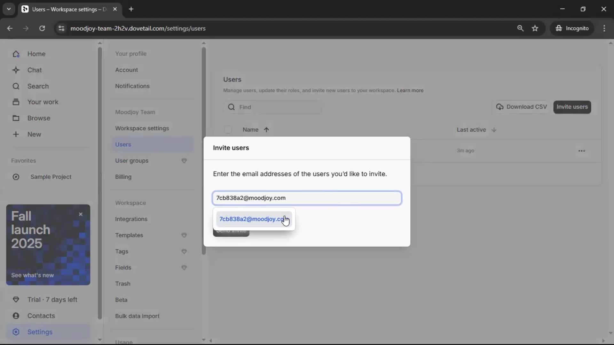Sort by Name column arrow

coord(266,130)
